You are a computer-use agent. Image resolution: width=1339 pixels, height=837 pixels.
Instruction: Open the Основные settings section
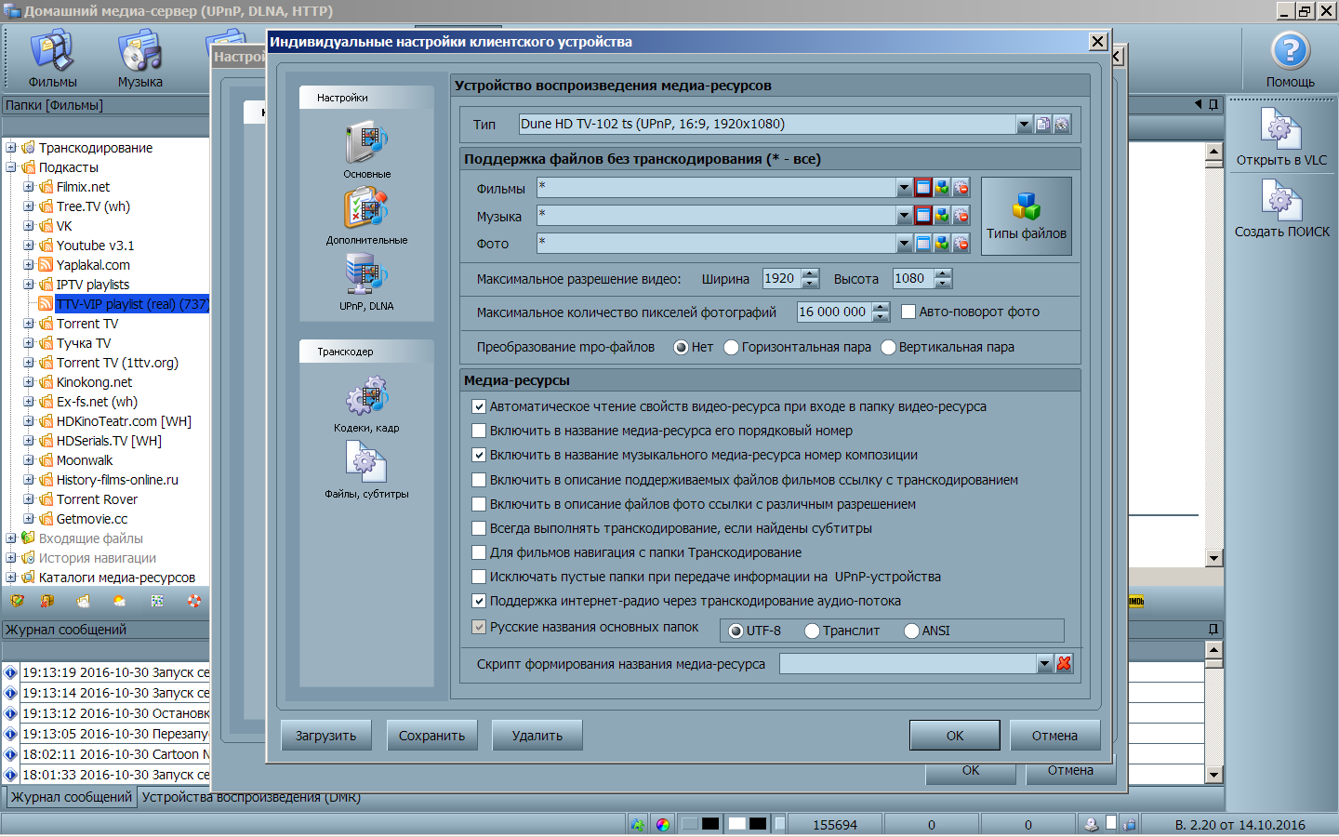pyautogui.click(x=366, y=148)
